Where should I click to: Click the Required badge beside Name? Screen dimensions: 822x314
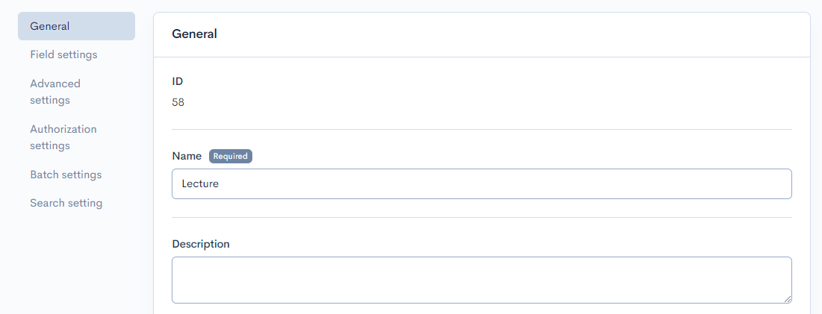tap(231, 156)
